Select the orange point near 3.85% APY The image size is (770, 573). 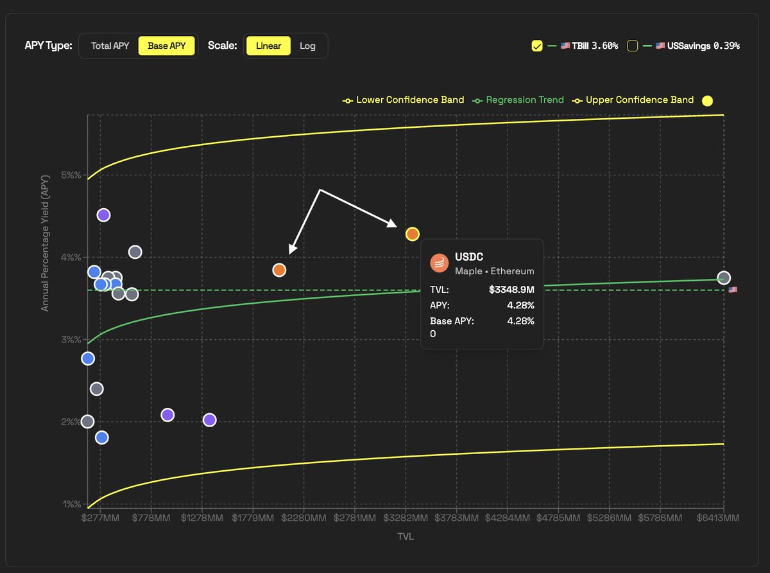(279, 270)
